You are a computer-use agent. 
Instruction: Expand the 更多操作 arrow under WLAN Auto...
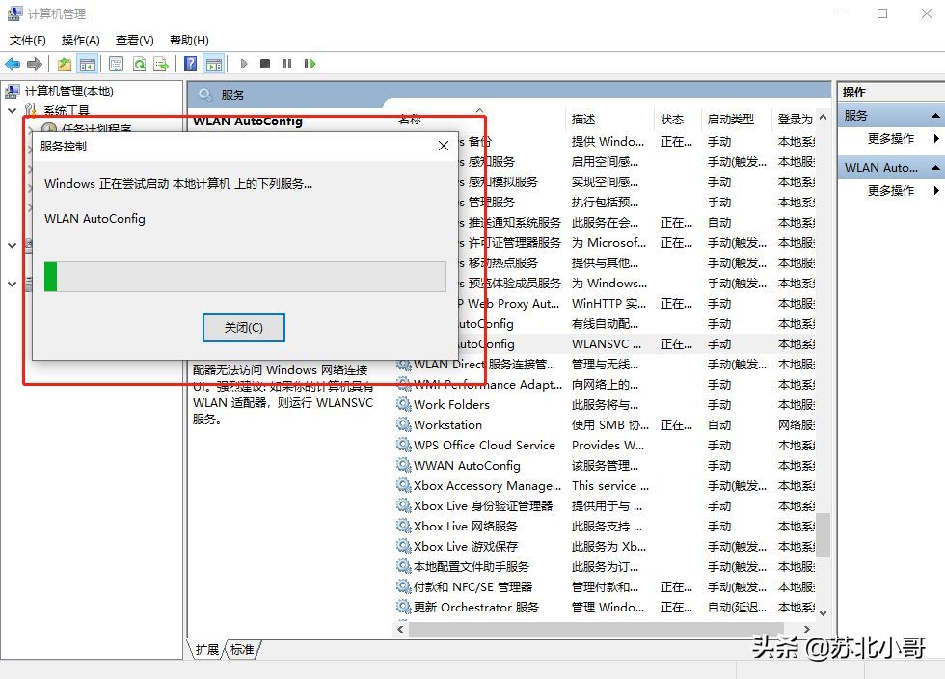(x=936, y=190)
